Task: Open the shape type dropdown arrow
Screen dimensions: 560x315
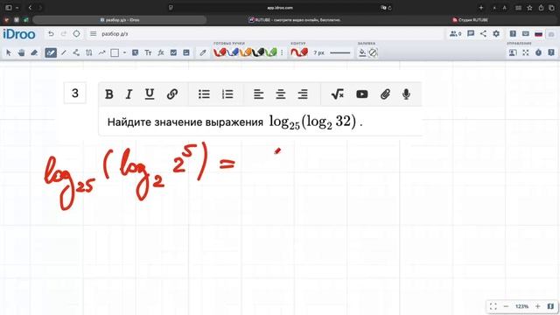Action: [124, 52]
